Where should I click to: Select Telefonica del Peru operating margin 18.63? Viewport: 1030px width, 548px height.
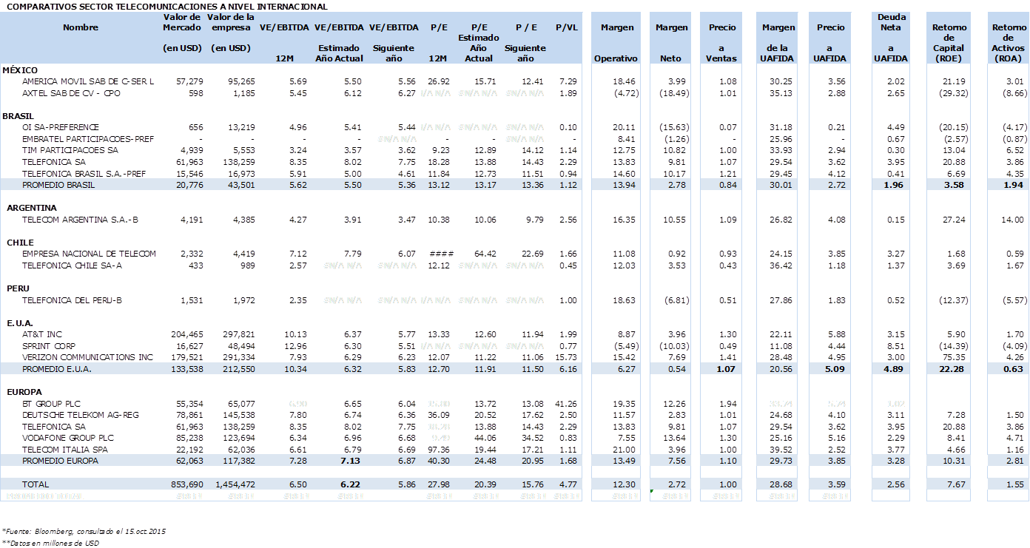click(625, 300)
